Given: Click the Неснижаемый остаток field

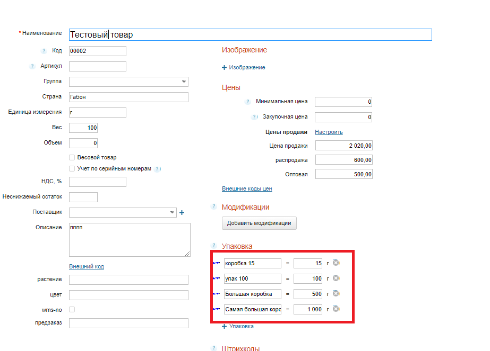Looking at the screenshot, I should 83,197.
